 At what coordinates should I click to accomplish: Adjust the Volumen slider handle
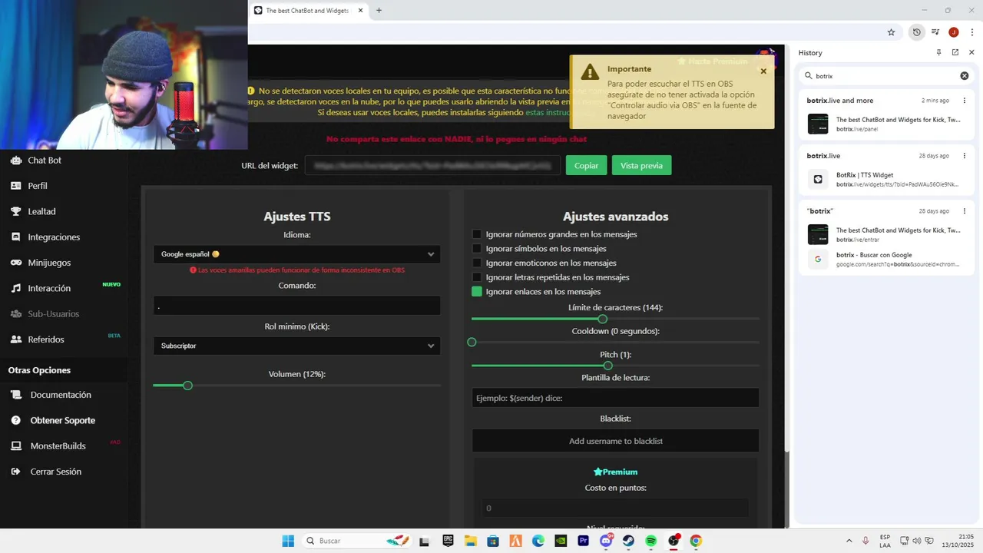pyautogui.click(x=187, y=386)
